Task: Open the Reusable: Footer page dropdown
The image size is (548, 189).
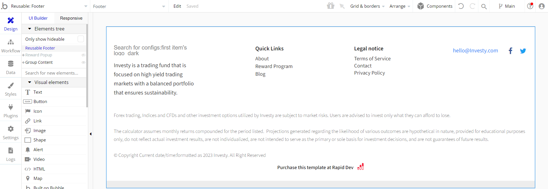Action: click(49, 6)
